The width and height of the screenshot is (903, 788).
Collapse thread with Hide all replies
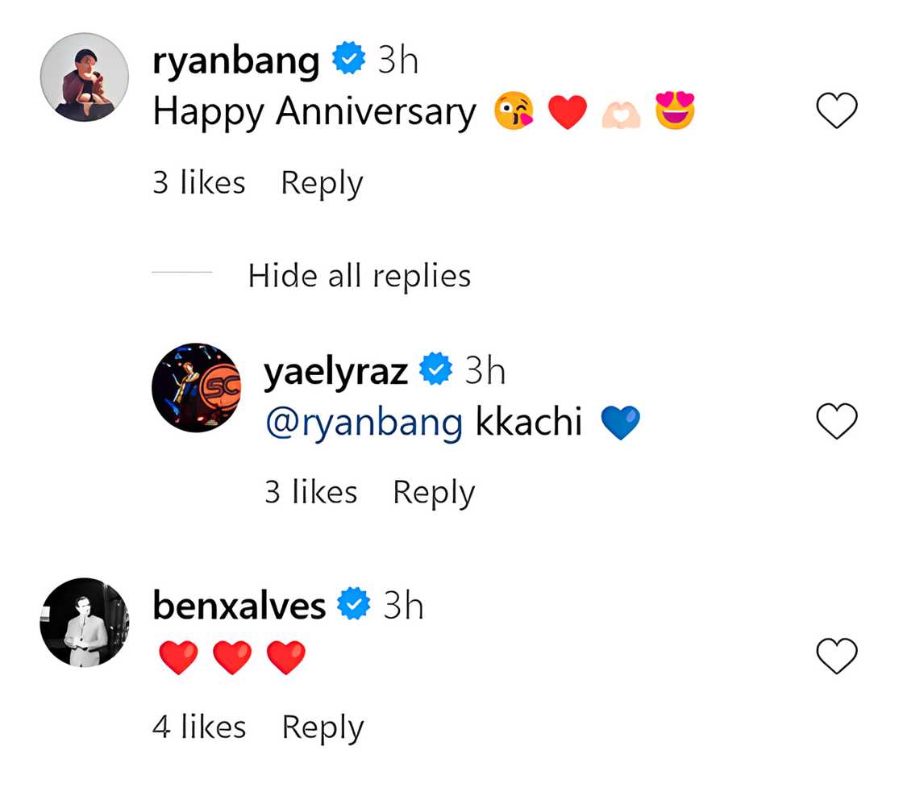tap(359, 276)
